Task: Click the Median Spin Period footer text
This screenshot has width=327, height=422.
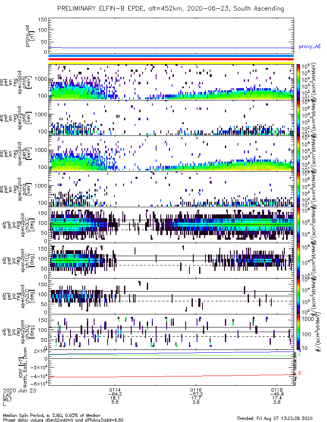Action: tap(51, 415)
